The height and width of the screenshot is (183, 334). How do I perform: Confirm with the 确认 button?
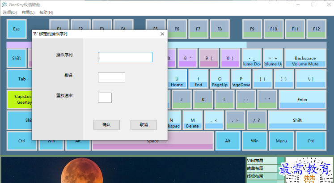pyautogui.click(x=106, y=125)
